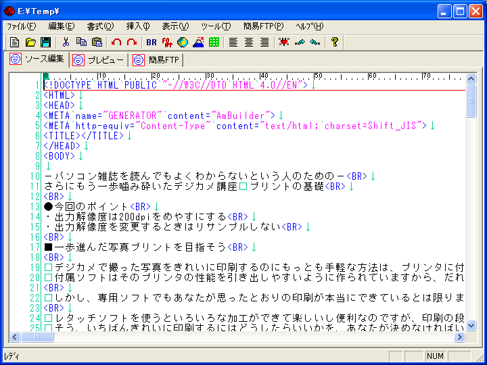Open the 表示(V) menu
Screen dimensions: 487x365
tap(175, 26)
